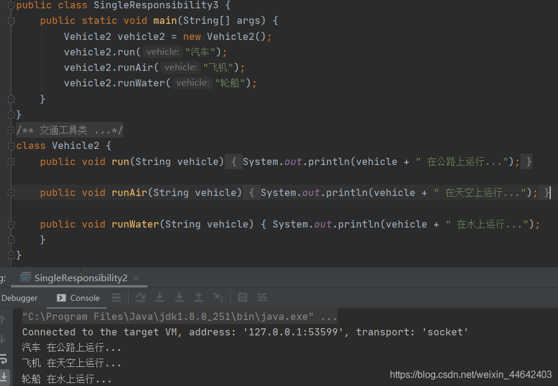
Task: Click the Connected to the target VM line
Action: [245, 332]
